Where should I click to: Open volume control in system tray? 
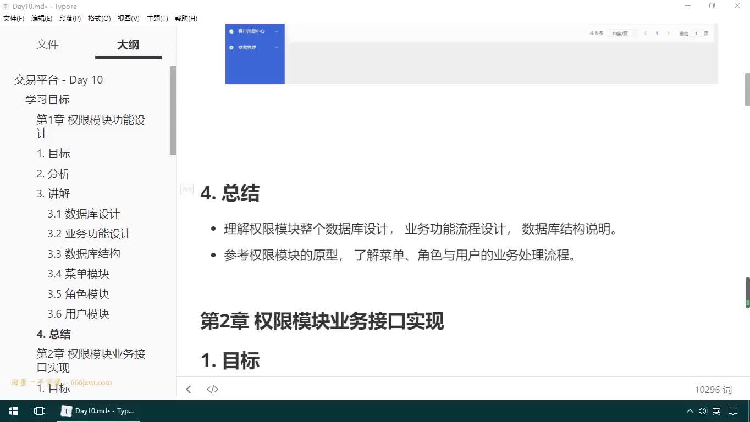[x=703, y=411]
